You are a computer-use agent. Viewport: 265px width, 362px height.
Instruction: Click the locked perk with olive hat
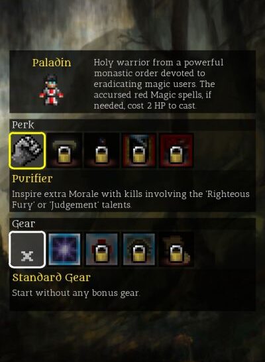click(x=64, y=151)
